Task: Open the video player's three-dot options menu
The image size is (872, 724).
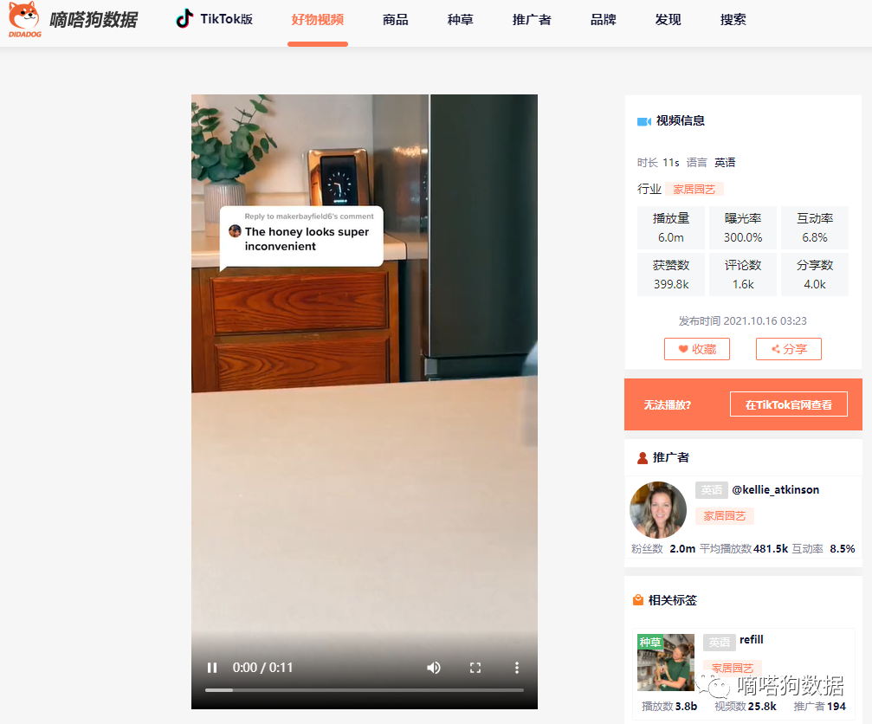Action: pyautogui.click(x=517, y=668)
